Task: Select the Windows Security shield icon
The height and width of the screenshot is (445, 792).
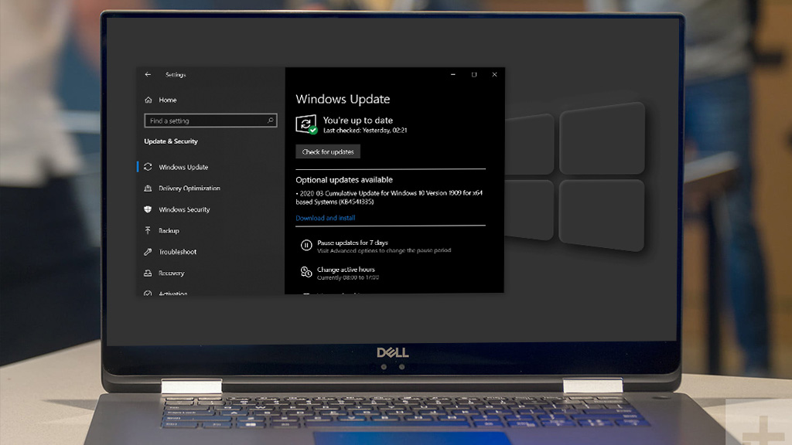Action: (x=148, y=209)
